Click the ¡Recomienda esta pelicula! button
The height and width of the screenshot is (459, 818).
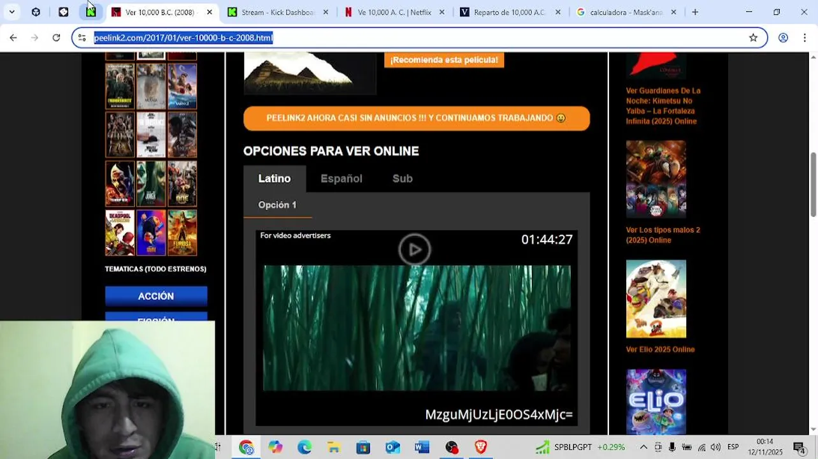tap(444, 60)
